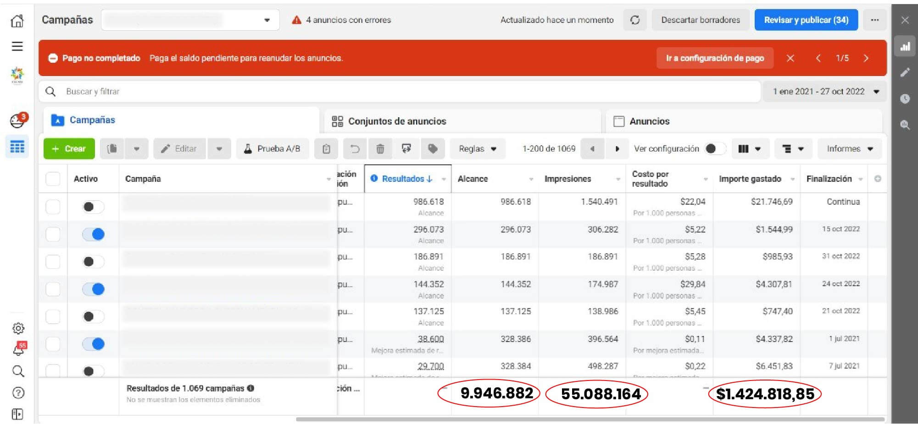Toggle active switch for 986.618 row
The width and height of the screenshot is (918, 424).
[93, 207]
